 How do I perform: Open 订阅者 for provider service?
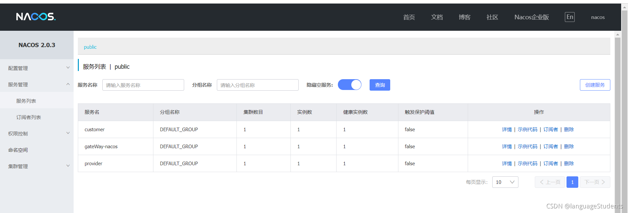click(x=551, y=164)
